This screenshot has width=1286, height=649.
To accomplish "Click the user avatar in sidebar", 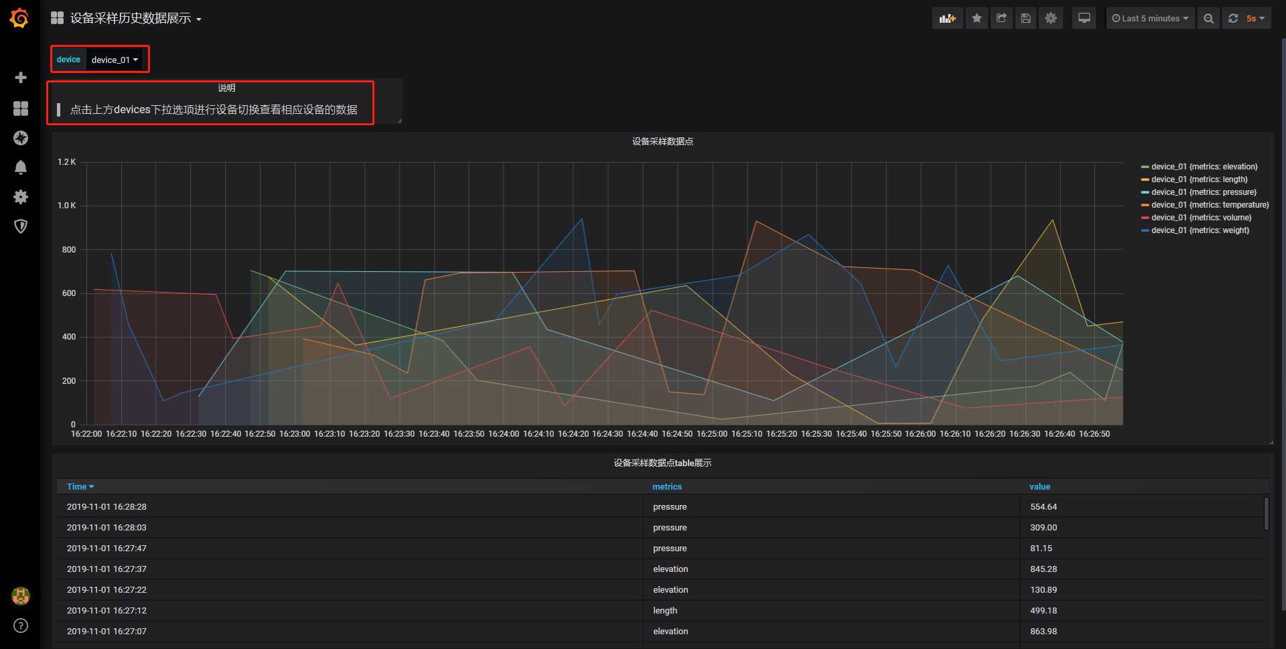I will click(21, 595).
